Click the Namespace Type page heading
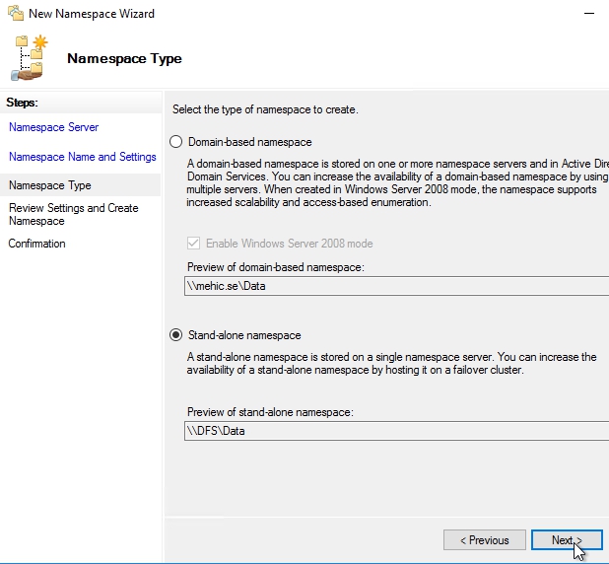This screenshot has height=564, width=609. [124, 58]
